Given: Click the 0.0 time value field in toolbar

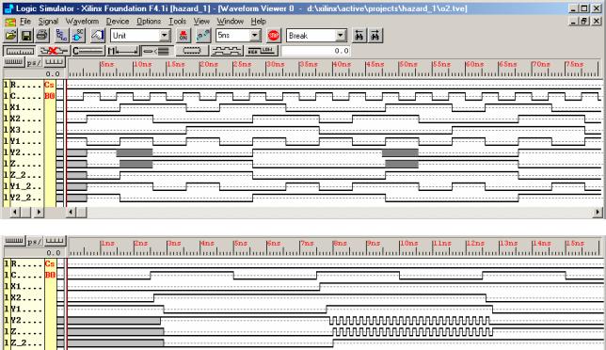Looking at the screenshot, I should (x=316, y=51).
